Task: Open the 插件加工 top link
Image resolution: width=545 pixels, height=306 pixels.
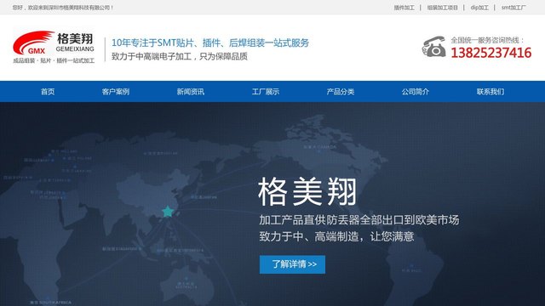Action: click(x=404, y=8)
